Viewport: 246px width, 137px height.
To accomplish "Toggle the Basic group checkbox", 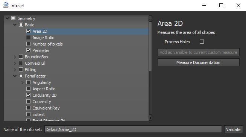I will pyautogui.click(x=21, y=25).
